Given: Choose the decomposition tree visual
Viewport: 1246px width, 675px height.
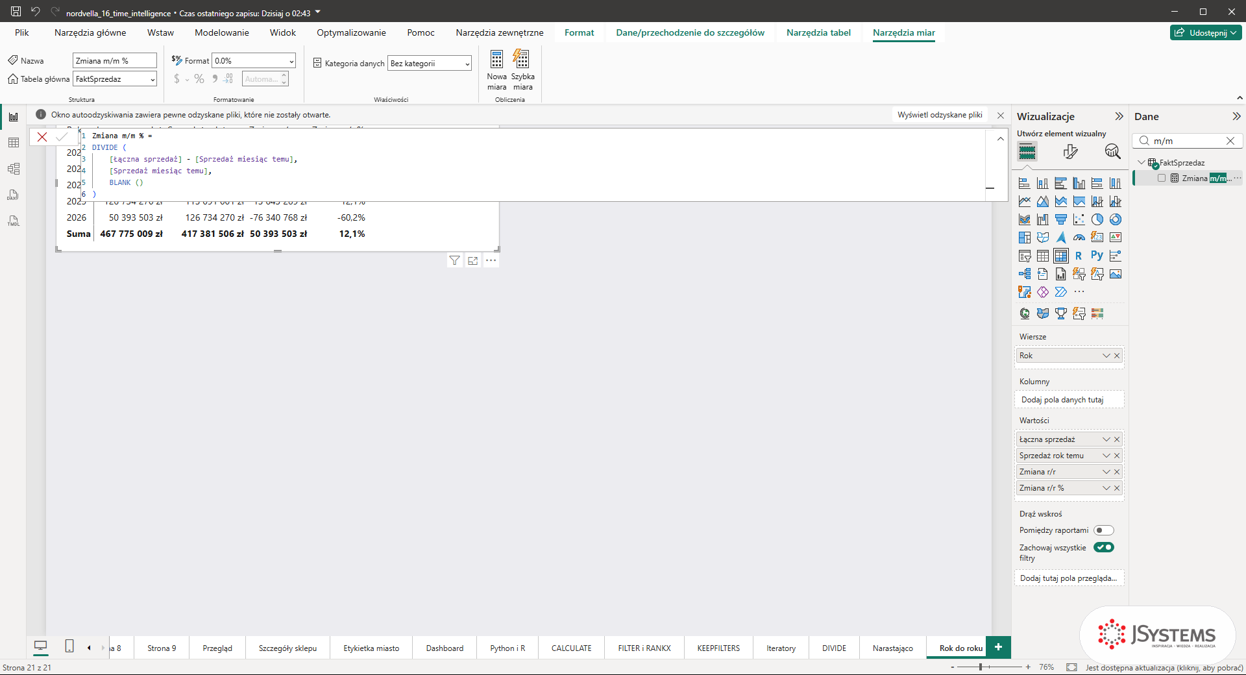Looking at the screenshot, I should [1025, 274].
